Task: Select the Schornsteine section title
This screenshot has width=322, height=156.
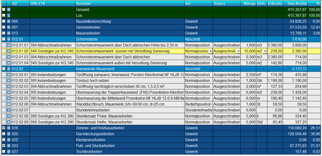Action: 87,39
